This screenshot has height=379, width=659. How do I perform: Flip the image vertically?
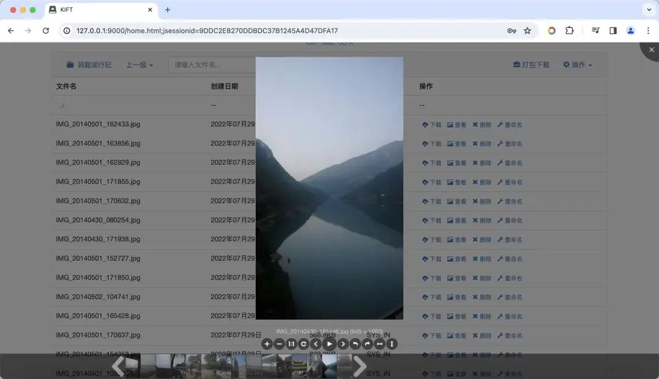[x=392, y=344]
